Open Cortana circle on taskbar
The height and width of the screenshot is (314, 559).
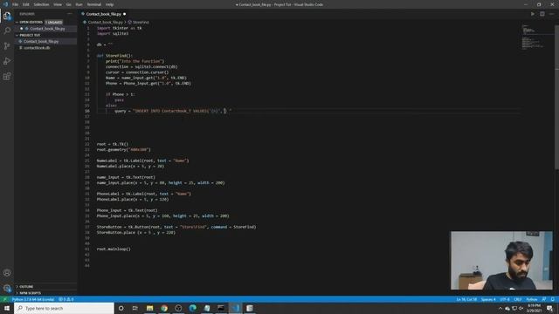tap(121, 308)
